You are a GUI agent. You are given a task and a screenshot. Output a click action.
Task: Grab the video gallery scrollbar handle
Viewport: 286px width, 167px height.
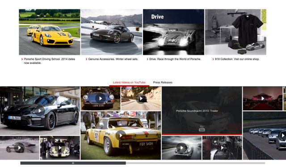click(x=73, y=163)
